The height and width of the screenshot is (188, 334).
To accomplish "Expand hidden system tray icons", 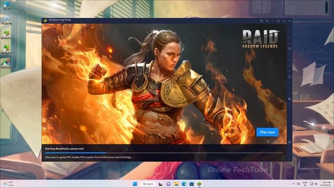I will tap(293, 184).
